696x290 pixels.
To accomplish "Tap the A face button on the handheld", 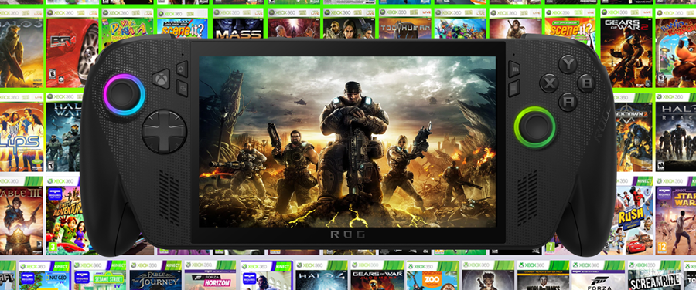I will 568,102.
